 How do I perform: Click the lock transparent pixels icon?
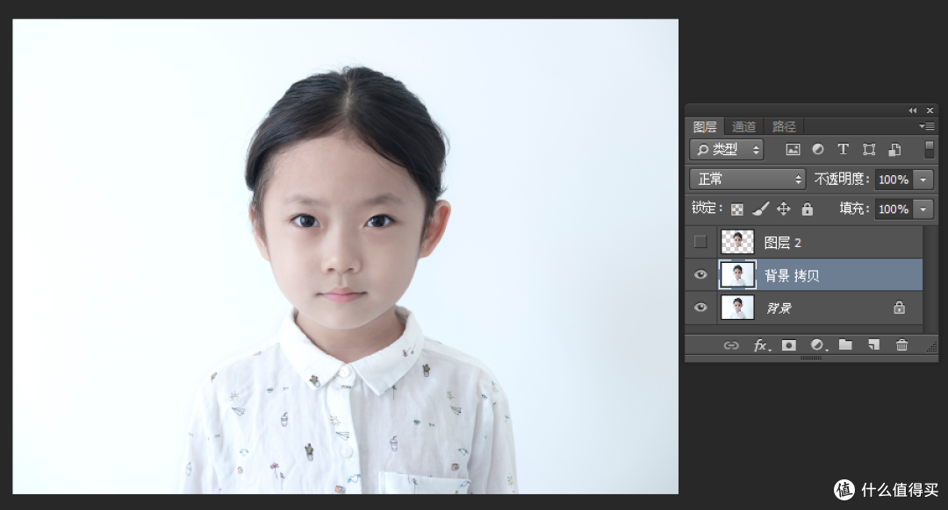(737, 209)
